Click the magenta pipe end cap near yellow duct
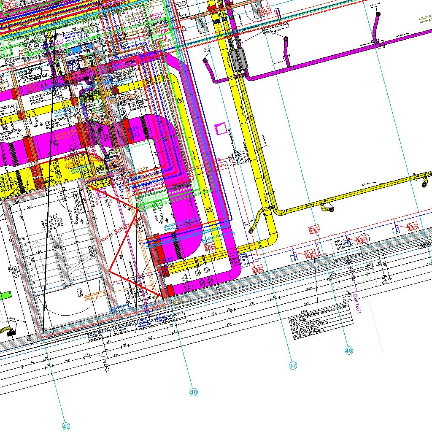432x432 pixels. [x=206, y=60]
